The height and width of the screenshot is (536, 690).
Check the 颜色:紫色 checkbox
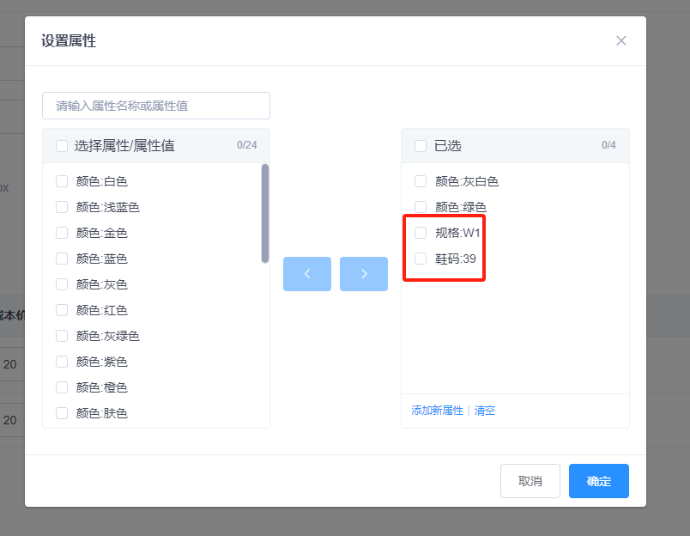pos(62,362)
